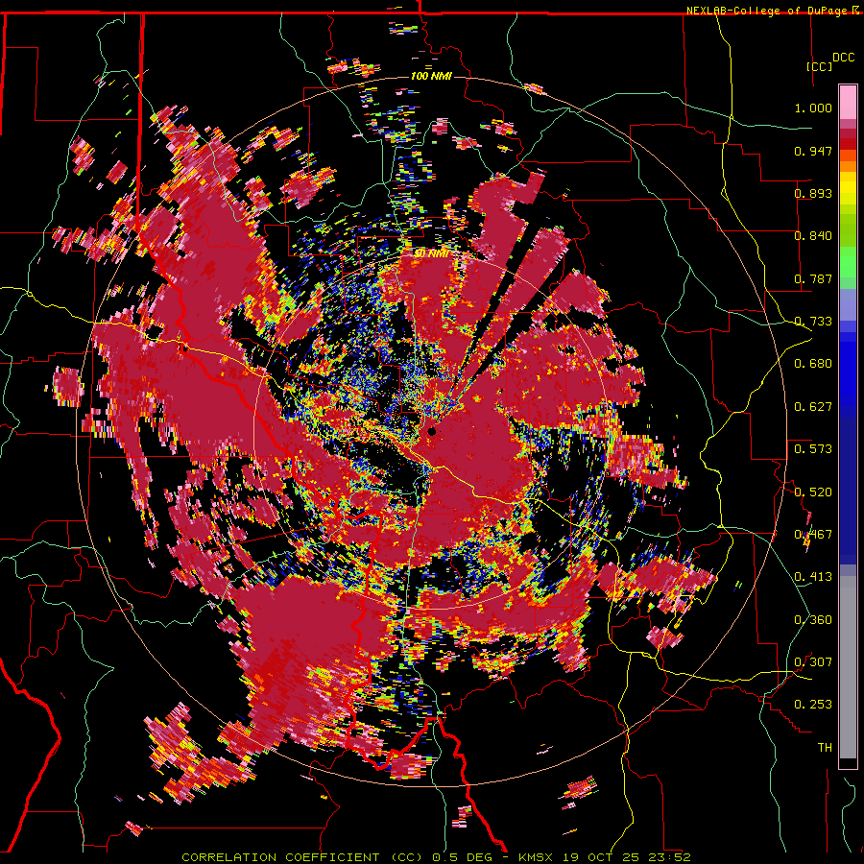Image resolution: width=864 pixels, height=864 pixels.
Task: Click the 0.253 legend value
Action: [813, 705]
